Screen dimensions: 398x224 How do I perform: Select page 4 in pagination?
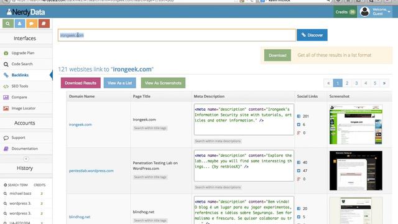(x=366, y=83)
